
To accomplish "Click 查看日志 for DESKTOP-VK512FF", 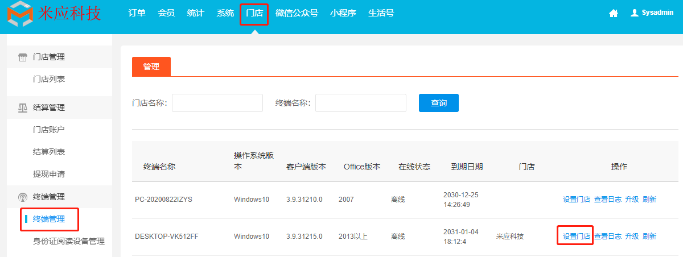I will click(608, 236).
